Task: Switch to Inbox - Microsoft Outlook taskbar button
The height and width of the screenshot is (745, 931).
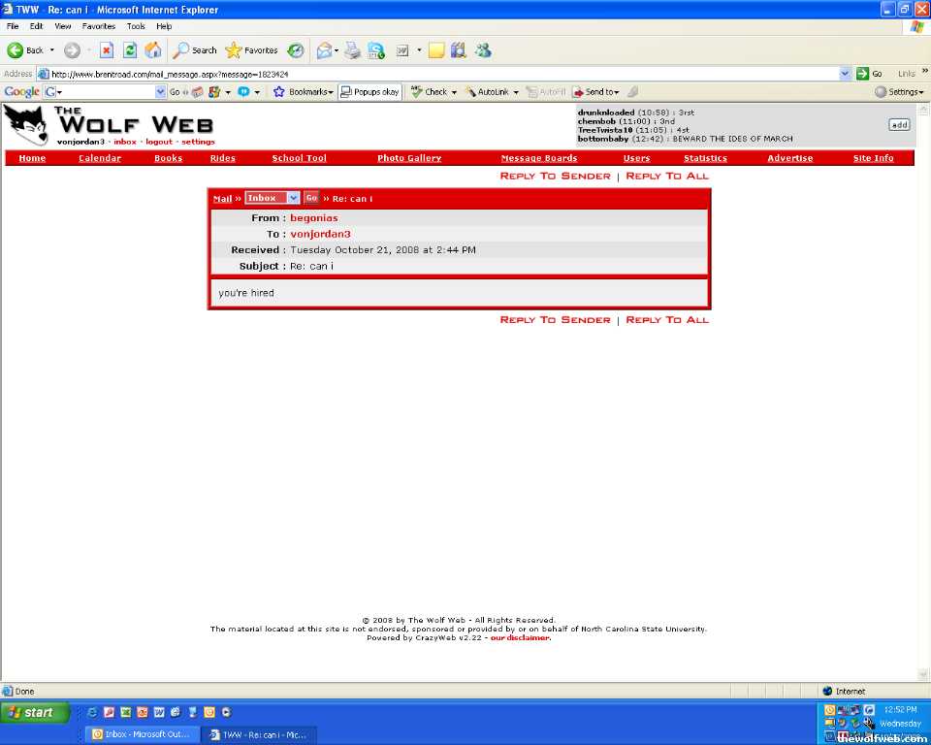Action: [x=142, y=734]
